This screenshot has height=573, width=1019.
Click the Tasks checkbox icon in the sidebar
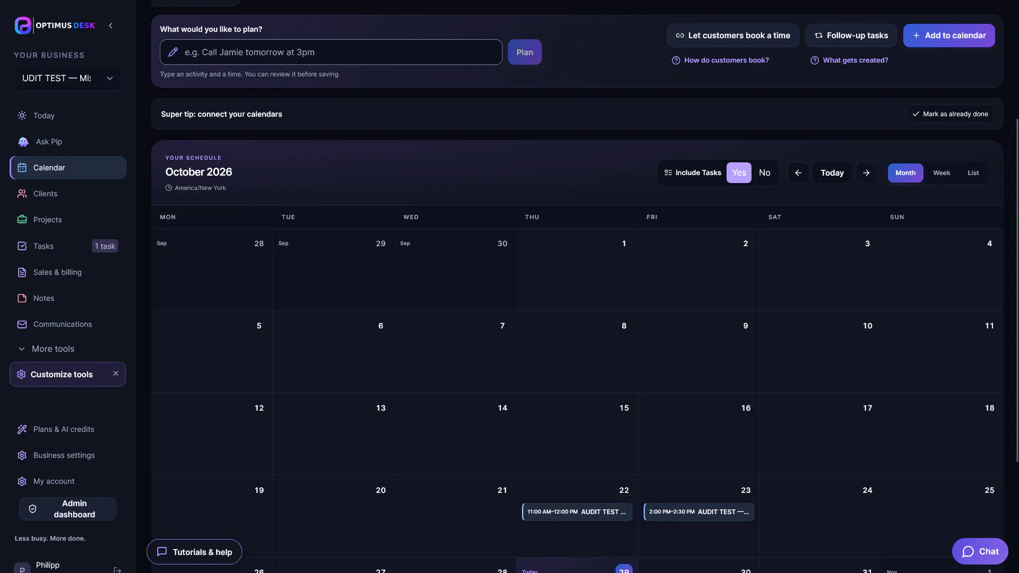coord(22,246)
